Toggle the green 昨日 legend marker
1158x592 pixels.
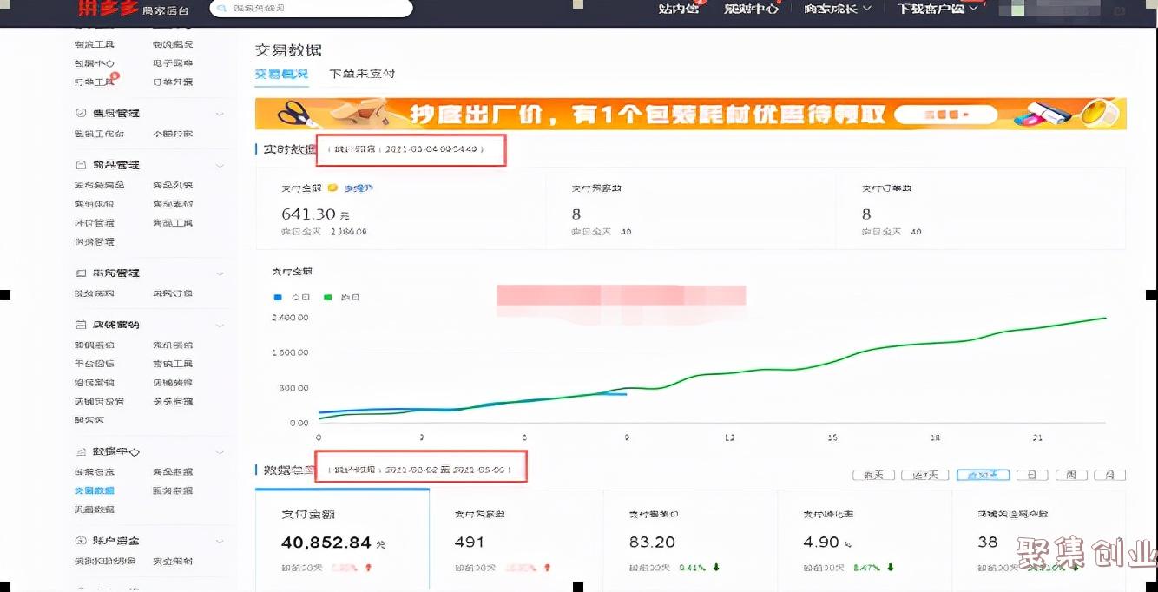(x=327, y=297)
